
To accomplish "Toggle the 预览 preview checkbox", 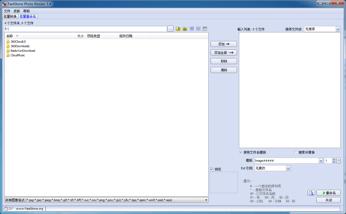I will click(212, 169).
